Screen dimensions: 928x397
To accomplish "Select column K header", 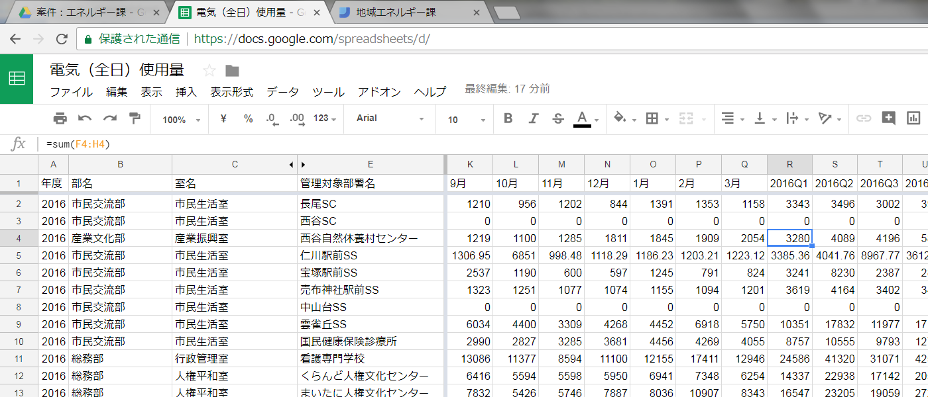I will click(470, 165).
